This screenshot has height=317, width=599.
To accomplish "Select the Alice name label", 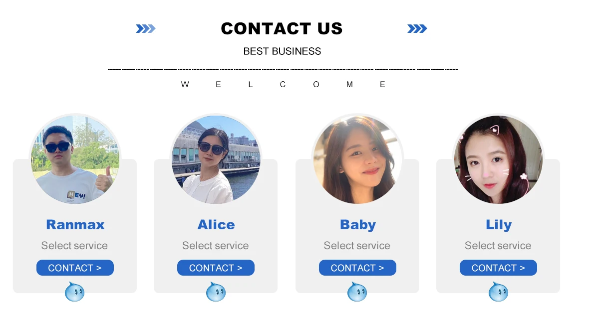I will click(216, 225).
